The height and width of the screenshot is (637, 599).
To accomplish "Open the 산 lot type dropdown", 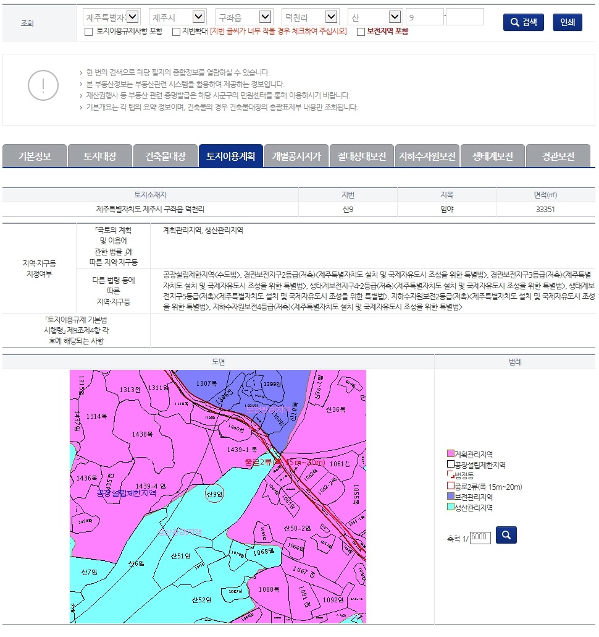I will (x=375, y=17).
